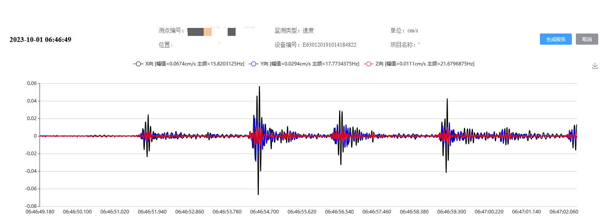The width and height of the screenshot is (605, 223).
Task: Click the black circle X向 legend marker
Action: coord(138,64)
